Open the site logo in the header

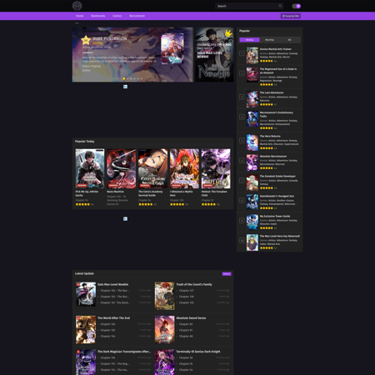pyautogui.click(x=77, y=6)
